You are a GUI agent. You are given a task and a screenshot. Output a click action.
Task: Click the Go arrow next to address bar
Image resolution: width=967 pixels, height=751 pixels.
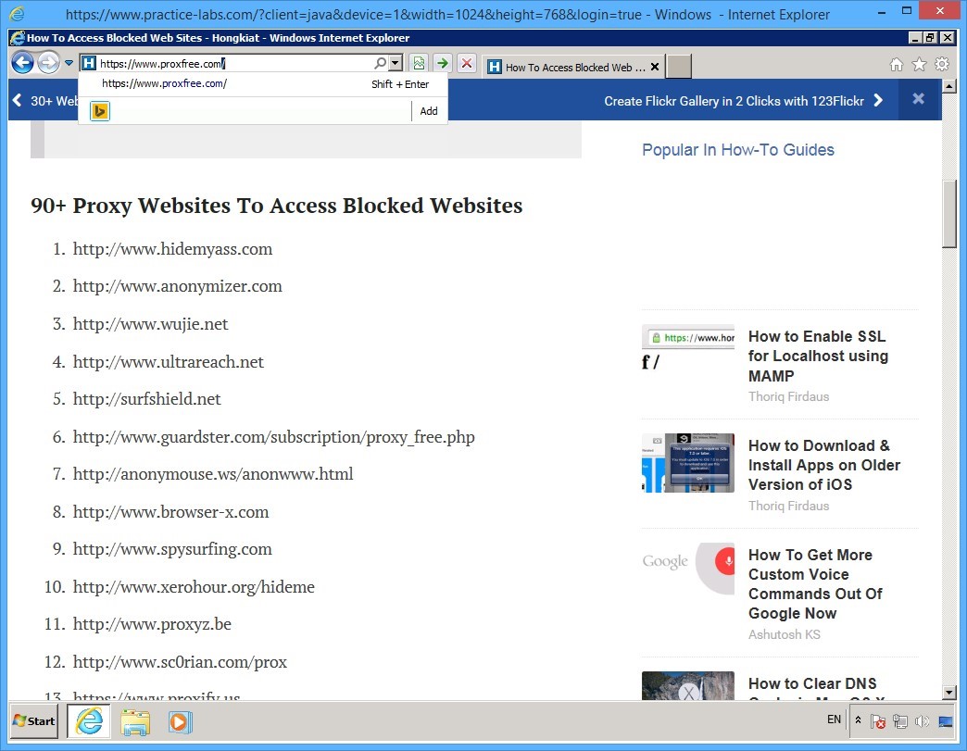coord(443,64)
